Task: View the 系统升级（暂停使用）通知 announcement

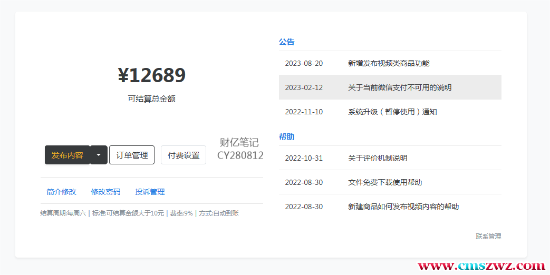Action: point(392,112)
